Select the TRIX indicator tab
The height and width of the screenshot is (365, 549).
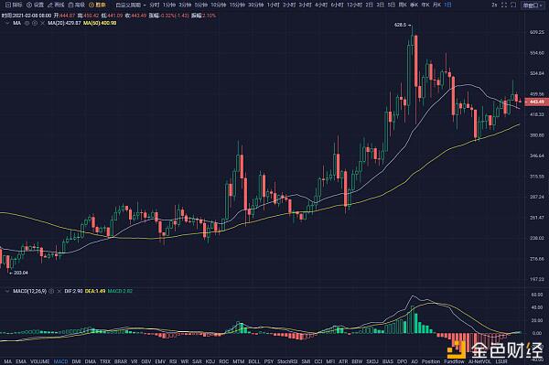pyautogui.click(x=105, y=361)
